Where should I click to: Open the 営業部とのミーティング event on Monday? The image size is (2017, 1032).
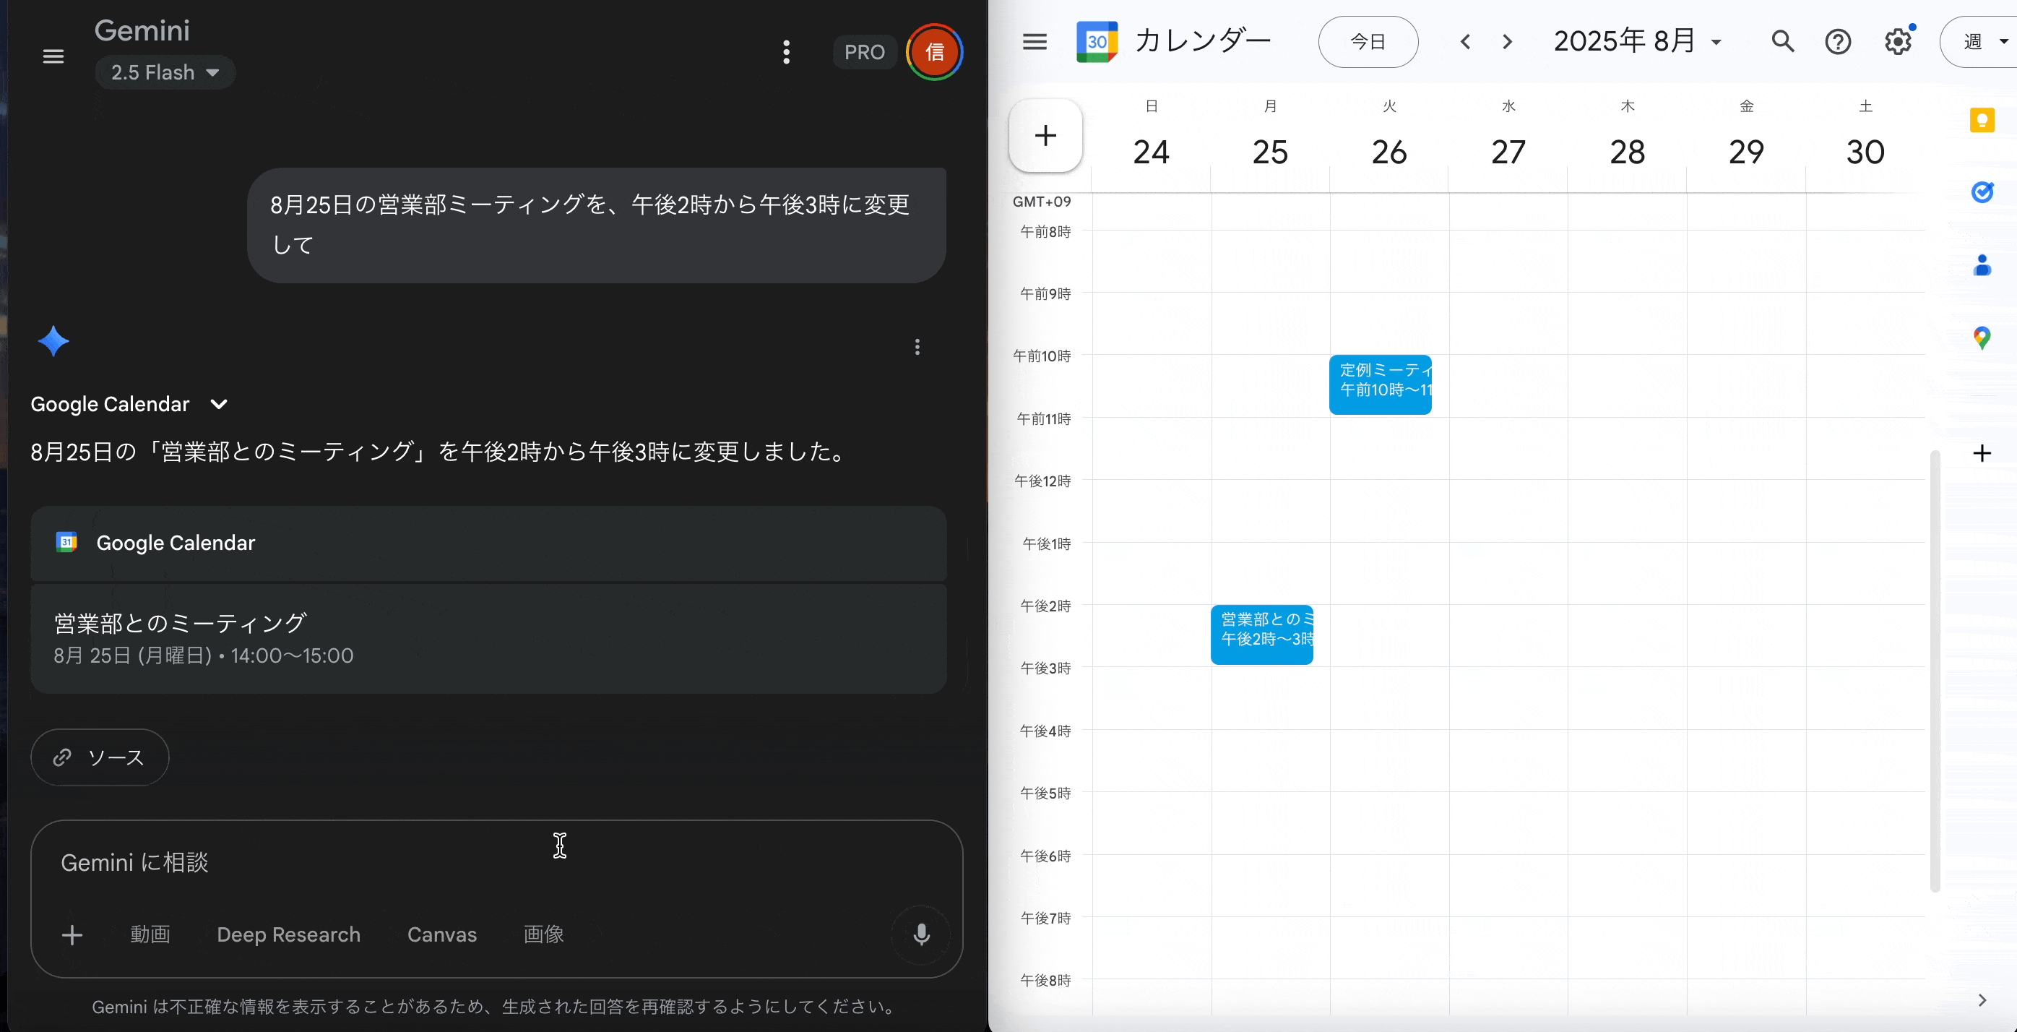1261,635
